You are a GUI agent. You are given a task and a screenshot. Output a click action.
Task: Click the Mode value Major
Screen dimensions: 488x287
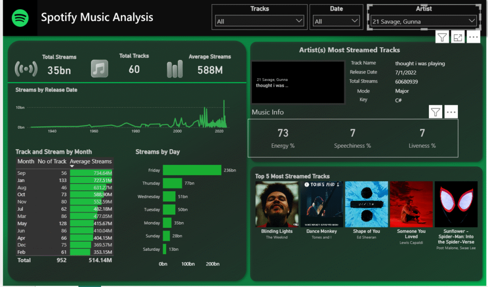pos(402,91)
